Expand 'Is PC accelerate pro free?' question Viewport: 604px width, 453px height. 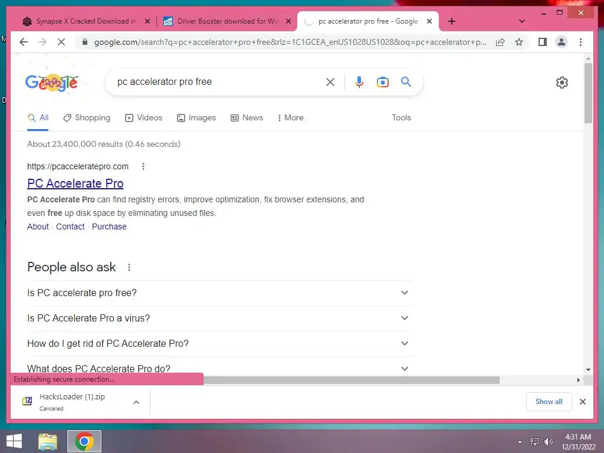(x=219, y=293)
